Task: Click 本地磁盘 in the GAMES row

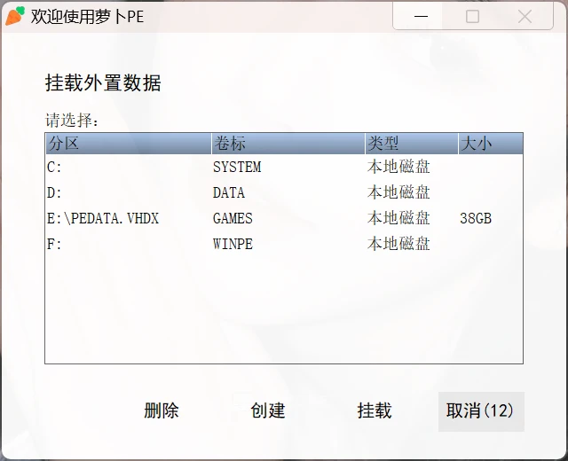Action: click(x=398, y=218)
